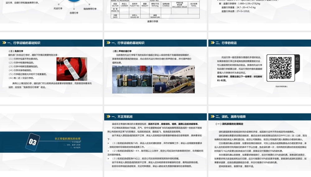This screenshot has width=311, height=177.
Task: Click the 托运行李 diagram label
Action: tap(58, 8)
